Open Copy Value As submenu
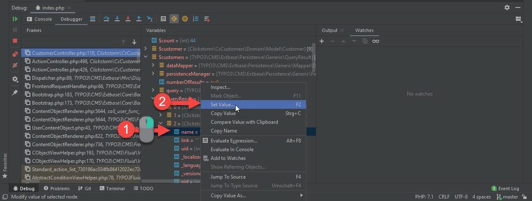 point(253,195)
